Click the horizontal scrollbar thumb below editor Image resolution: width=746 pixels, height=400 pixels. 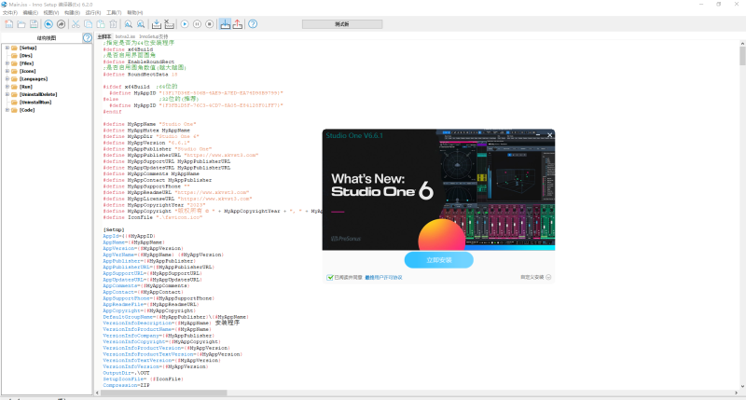(164, 393)
